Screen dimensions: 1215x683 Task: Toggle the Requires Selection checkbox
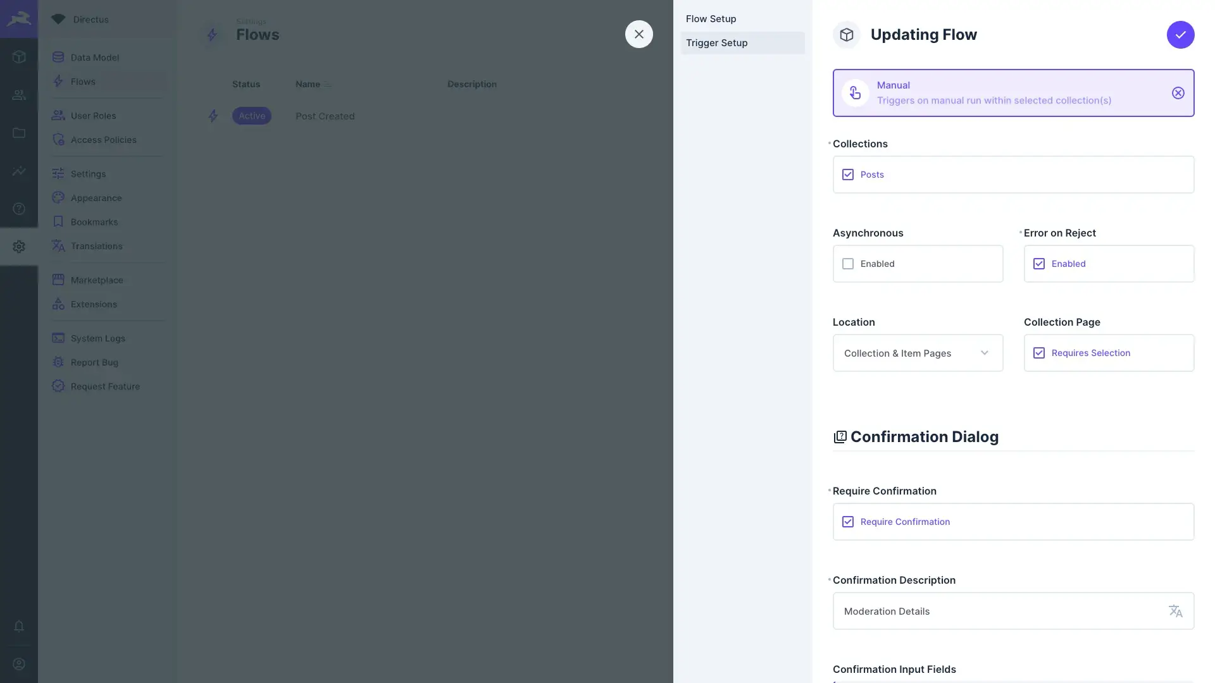(x=1039, y=353)
